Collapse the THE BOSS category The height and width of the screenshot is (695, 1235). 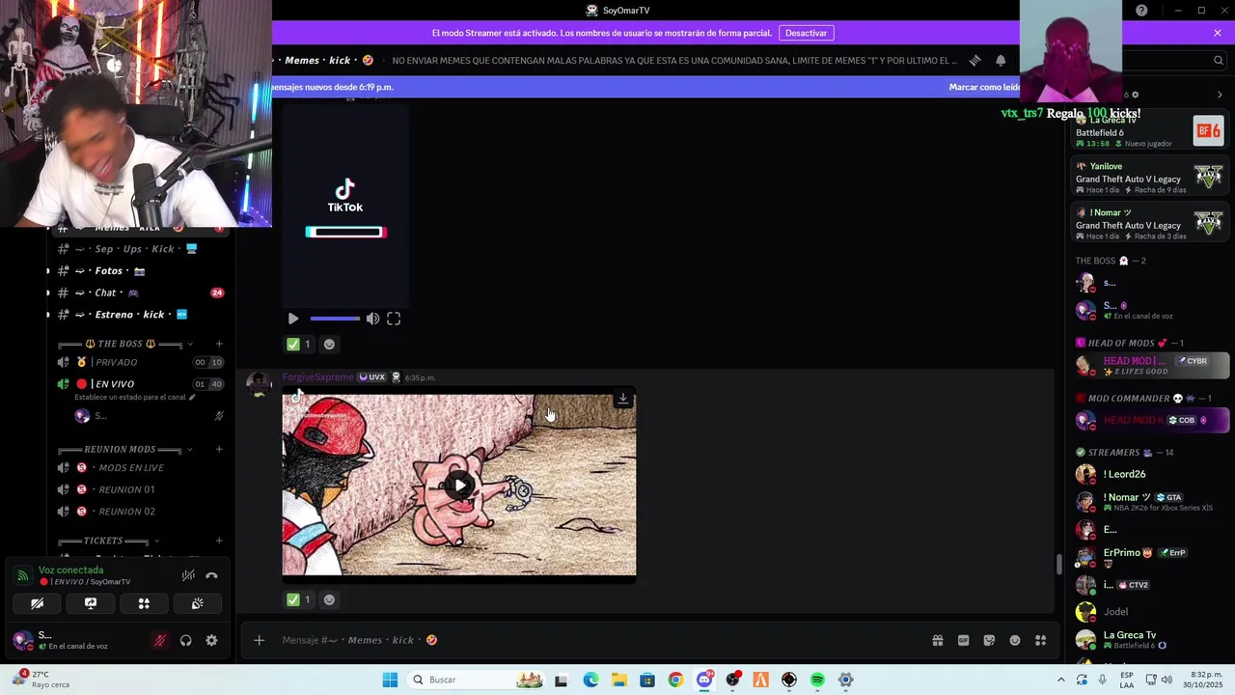pyautogui.click(x=121, y=344)
